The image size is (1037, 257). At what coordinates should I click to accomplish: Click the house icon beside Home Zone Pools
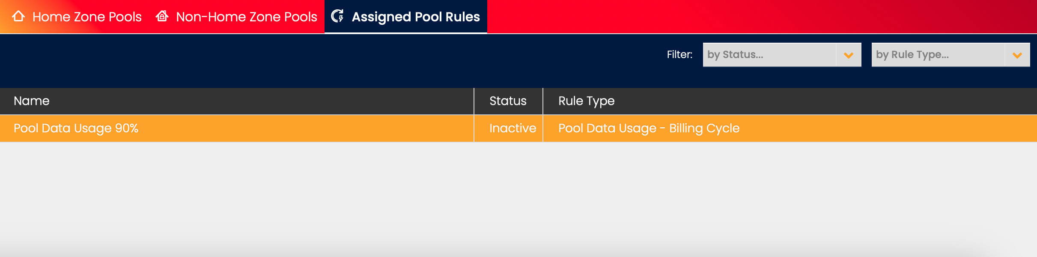[x=18, y=16]
